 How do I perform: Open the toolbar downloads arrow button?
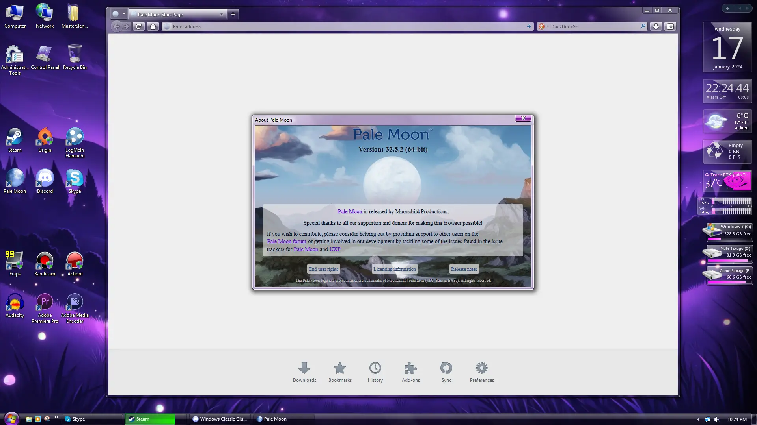[656, 26]
